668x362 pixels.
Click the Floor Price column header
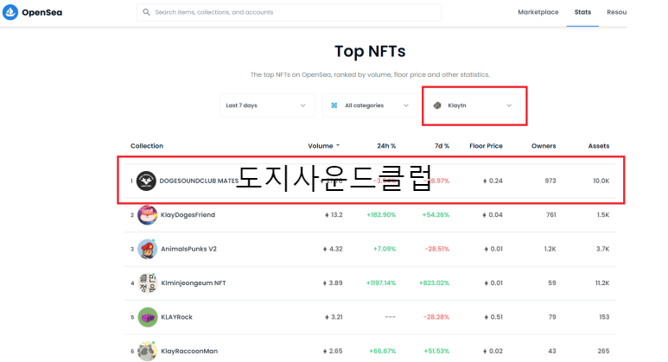click(x=486, y=146)
